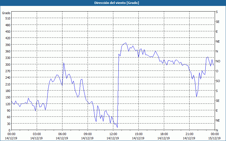Pick the 300 y-axis value
The height and width of the screenshot is (141, 226).
point(8,65)
